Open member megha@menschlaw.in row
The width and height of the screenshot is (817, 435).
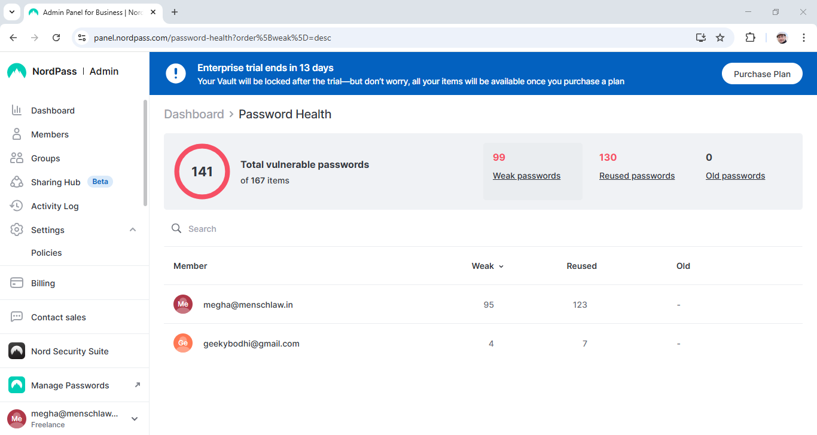(x=483, y=305)
